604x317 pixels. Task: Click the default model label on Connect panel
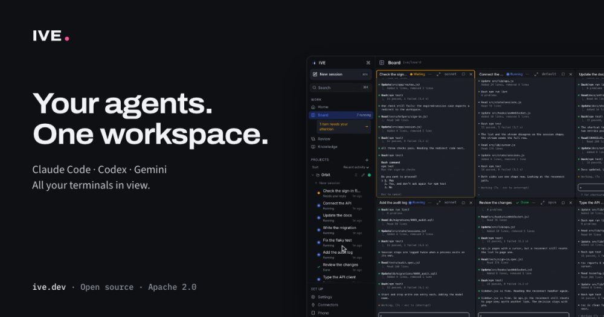(548, 74)
